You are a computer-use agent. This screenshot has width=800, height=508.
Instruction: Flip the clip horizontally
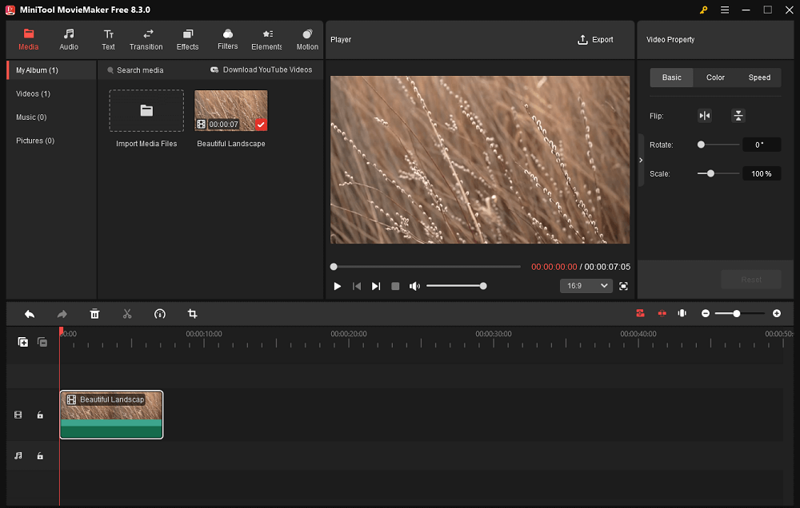705,116
